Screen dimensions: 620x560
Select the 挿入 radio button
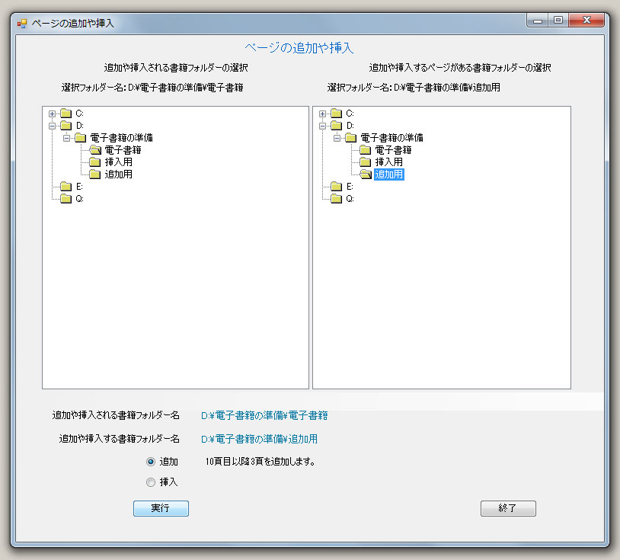pyautogui.click(x=151, y=482)
